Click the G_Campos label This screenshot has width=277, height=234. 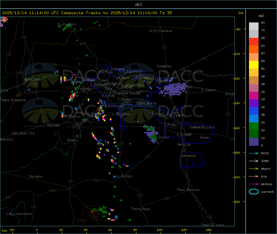pos(209,90)
